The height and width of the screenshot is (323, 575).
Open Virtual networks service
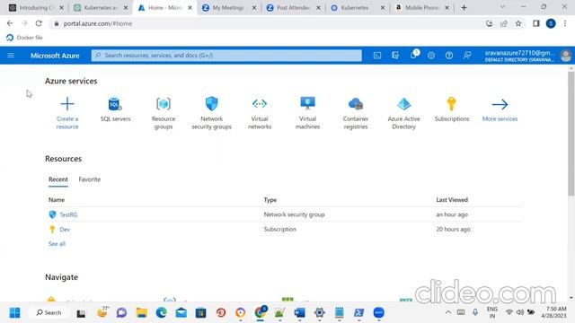pos(260,113)
